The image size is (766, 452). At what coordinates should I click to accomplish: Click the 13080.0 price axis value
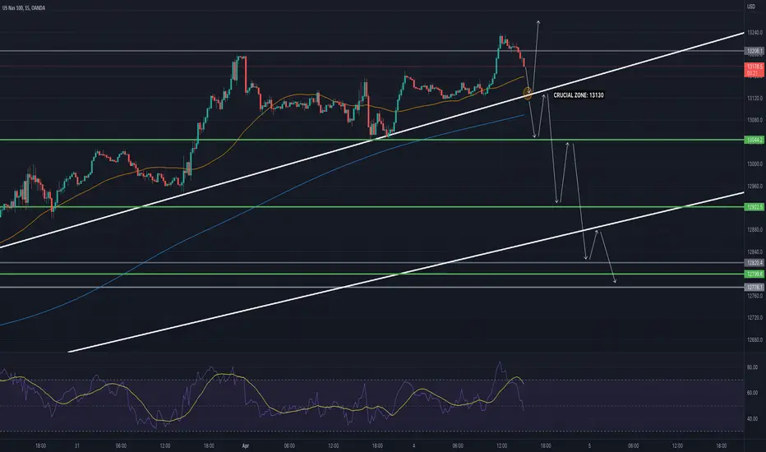point(754,120)
